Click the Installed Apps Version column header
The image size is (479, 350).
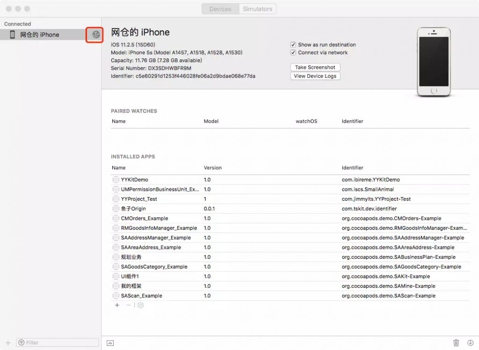[213, 168]
